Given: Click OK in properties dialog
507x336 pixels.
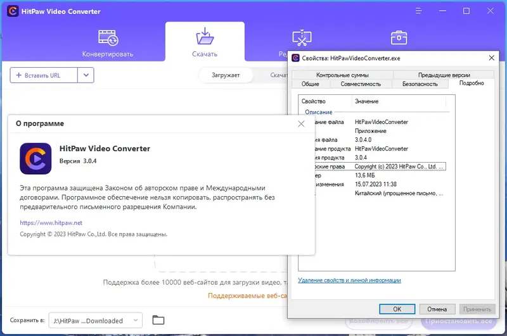Looking at the screenshot, I should pos(397,309).
